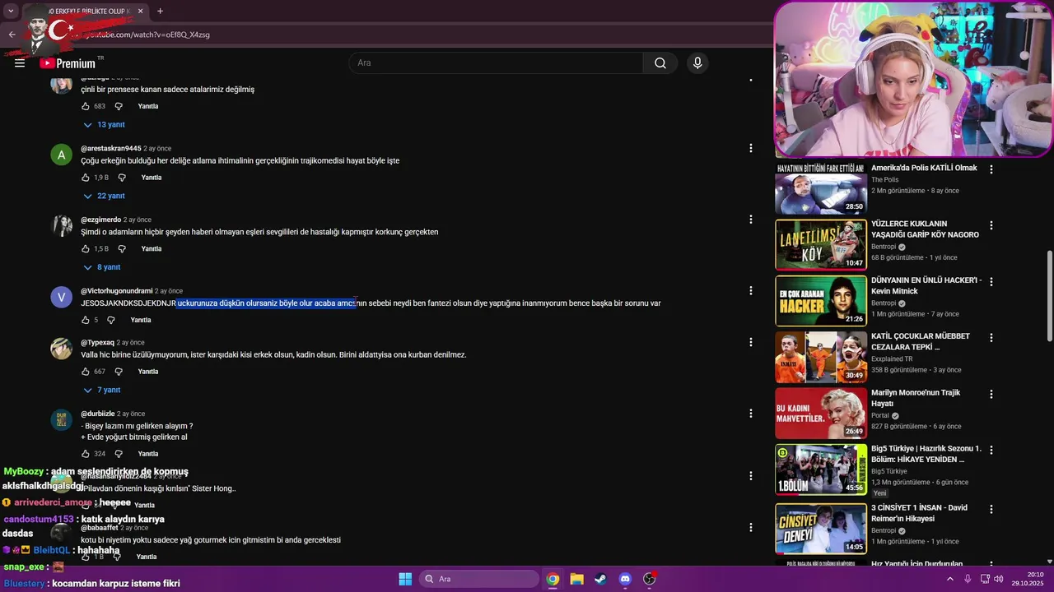Open 'KATİL ÇOCUKLAR MÜEBBET' video thumbnail
The image size is (1054, 592).
(x=820, y=357)
